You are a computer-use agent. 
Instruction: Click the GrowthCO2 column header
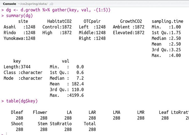(131, 21)
